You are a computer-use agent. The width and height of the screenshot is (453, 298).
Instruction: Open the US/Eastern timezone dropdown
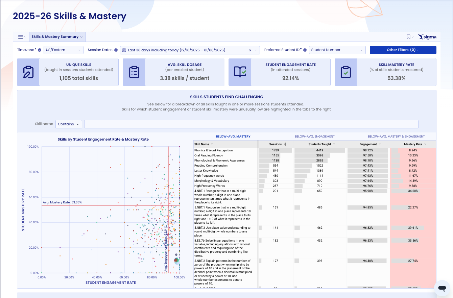pyautogui.click(x=64, y=50)
